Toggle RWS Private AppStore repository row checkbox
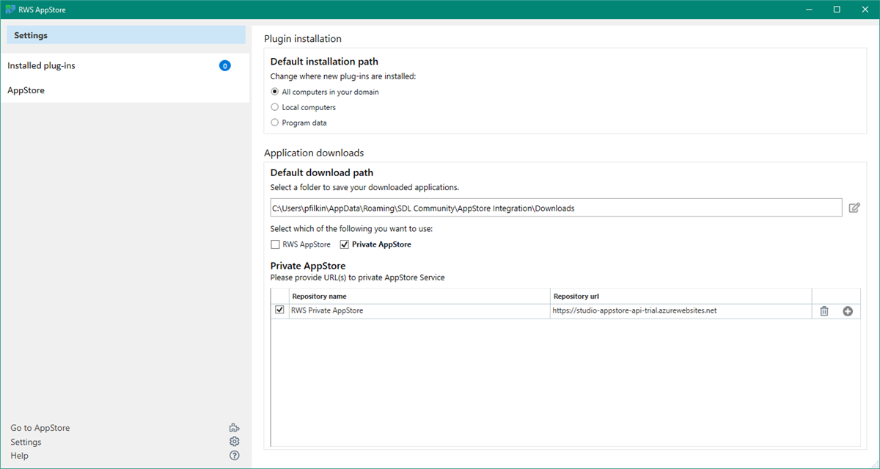Screen dimensions: 880x469 click(279, 310)
